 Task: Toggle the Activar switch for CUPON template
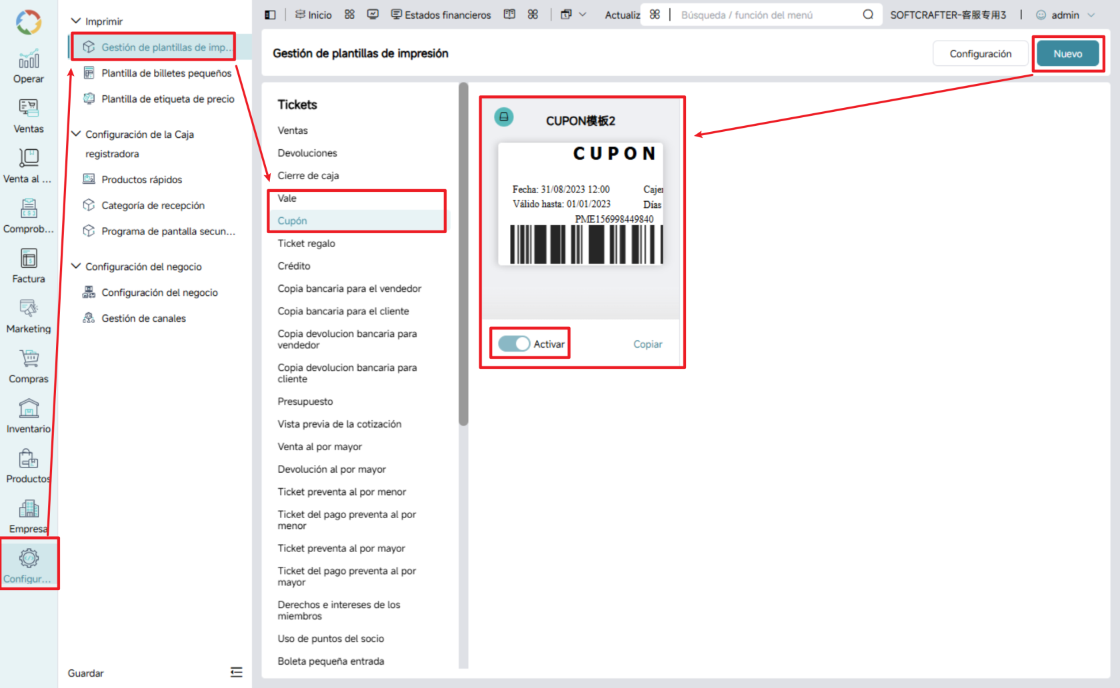pyautogui.click(x=514, y=344)
